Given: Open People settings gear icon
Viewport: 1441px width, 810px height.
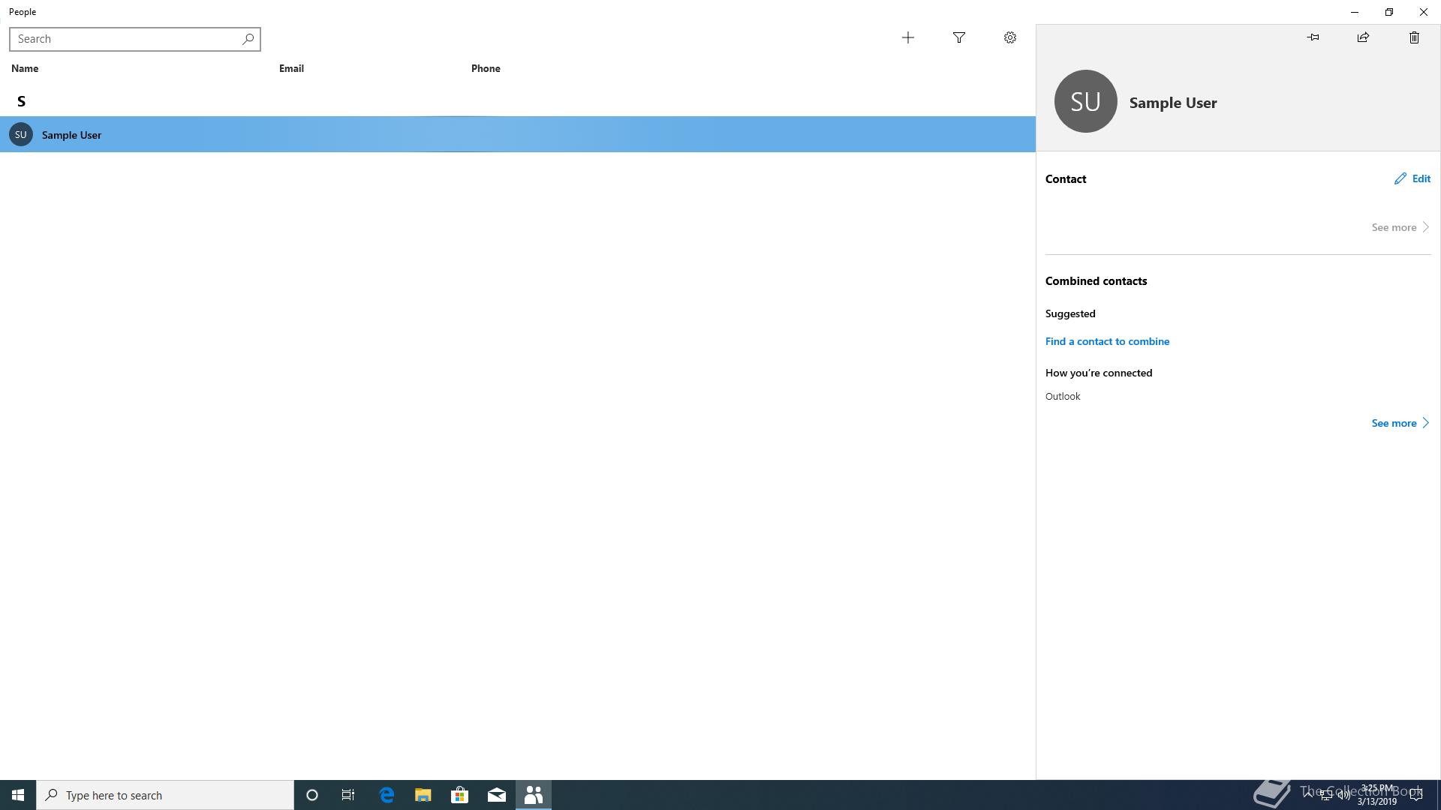Looking at the screenshot, I should (1010, 37).
